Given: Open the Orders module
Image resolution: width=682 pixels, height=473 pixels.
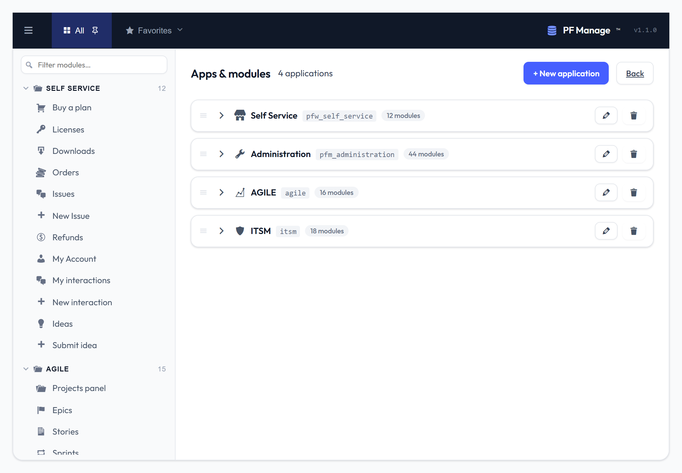Looking at the screenshot, I should point(66,172).
